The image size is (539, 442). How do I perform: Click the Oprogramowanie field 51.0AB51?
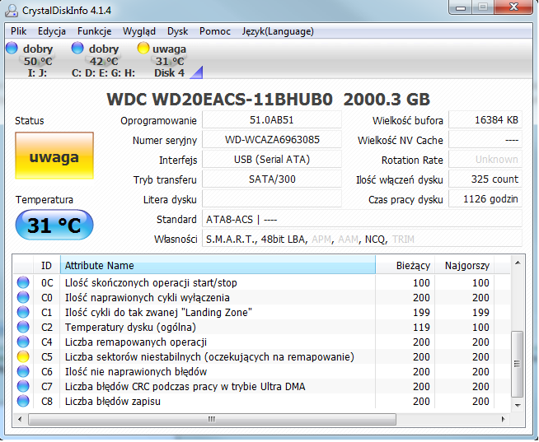272,120
